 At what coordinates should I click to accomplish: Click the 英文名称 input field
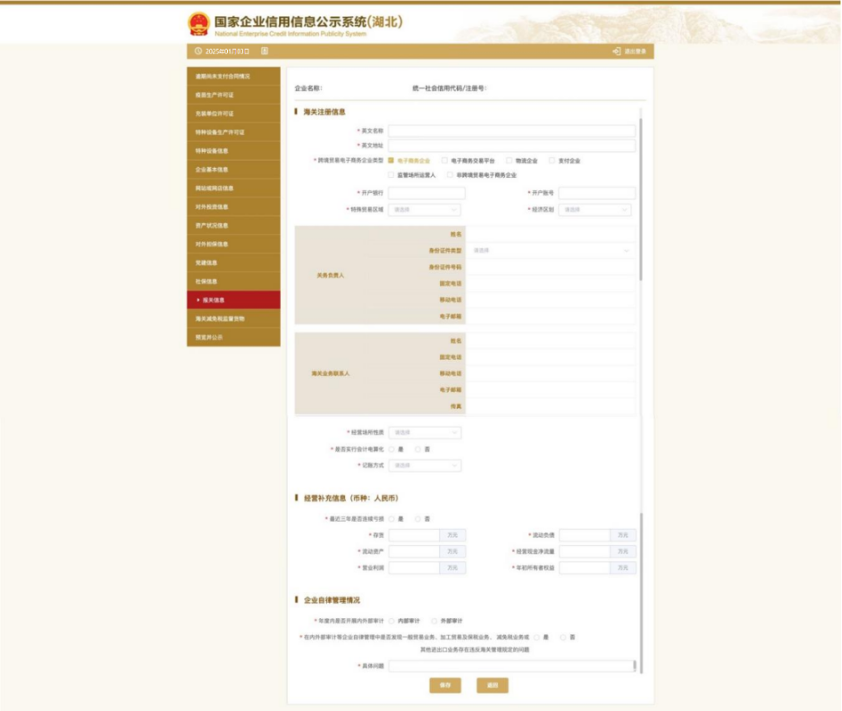coord(512,131)
